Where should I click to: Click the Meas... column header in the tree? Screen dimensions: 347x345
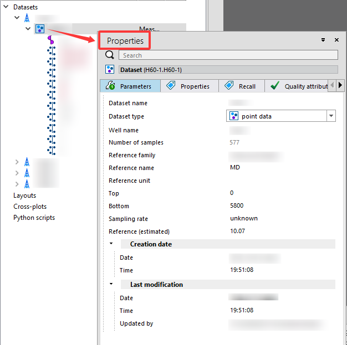149,29
